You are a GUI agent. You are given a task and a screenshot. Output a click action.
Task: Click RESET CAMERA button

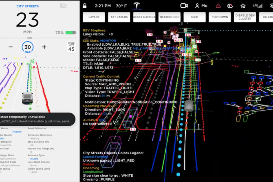[x=144, y=17]
